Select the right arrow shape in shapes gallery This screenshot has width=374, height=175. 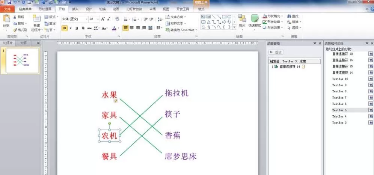[224, 22]
